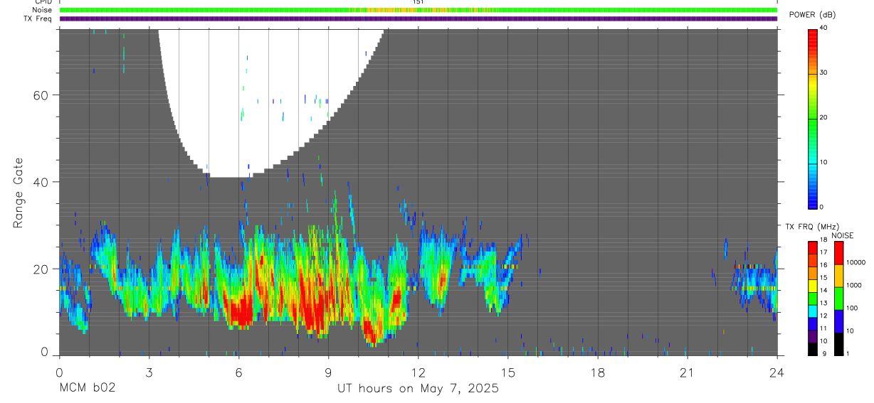Click the 10 label on POWER colorbar

(824, 162)
